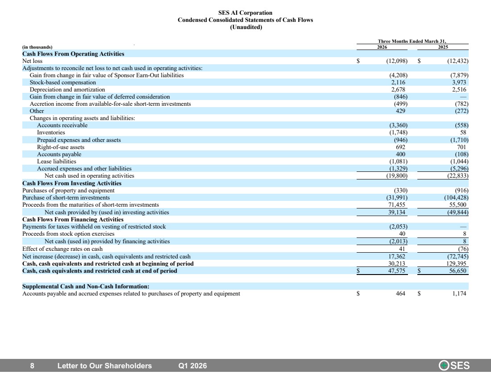This screenshot has height=379, width=491.
Task: Click Cash Flows From Financing Activities heading
Action: (73, 220)
